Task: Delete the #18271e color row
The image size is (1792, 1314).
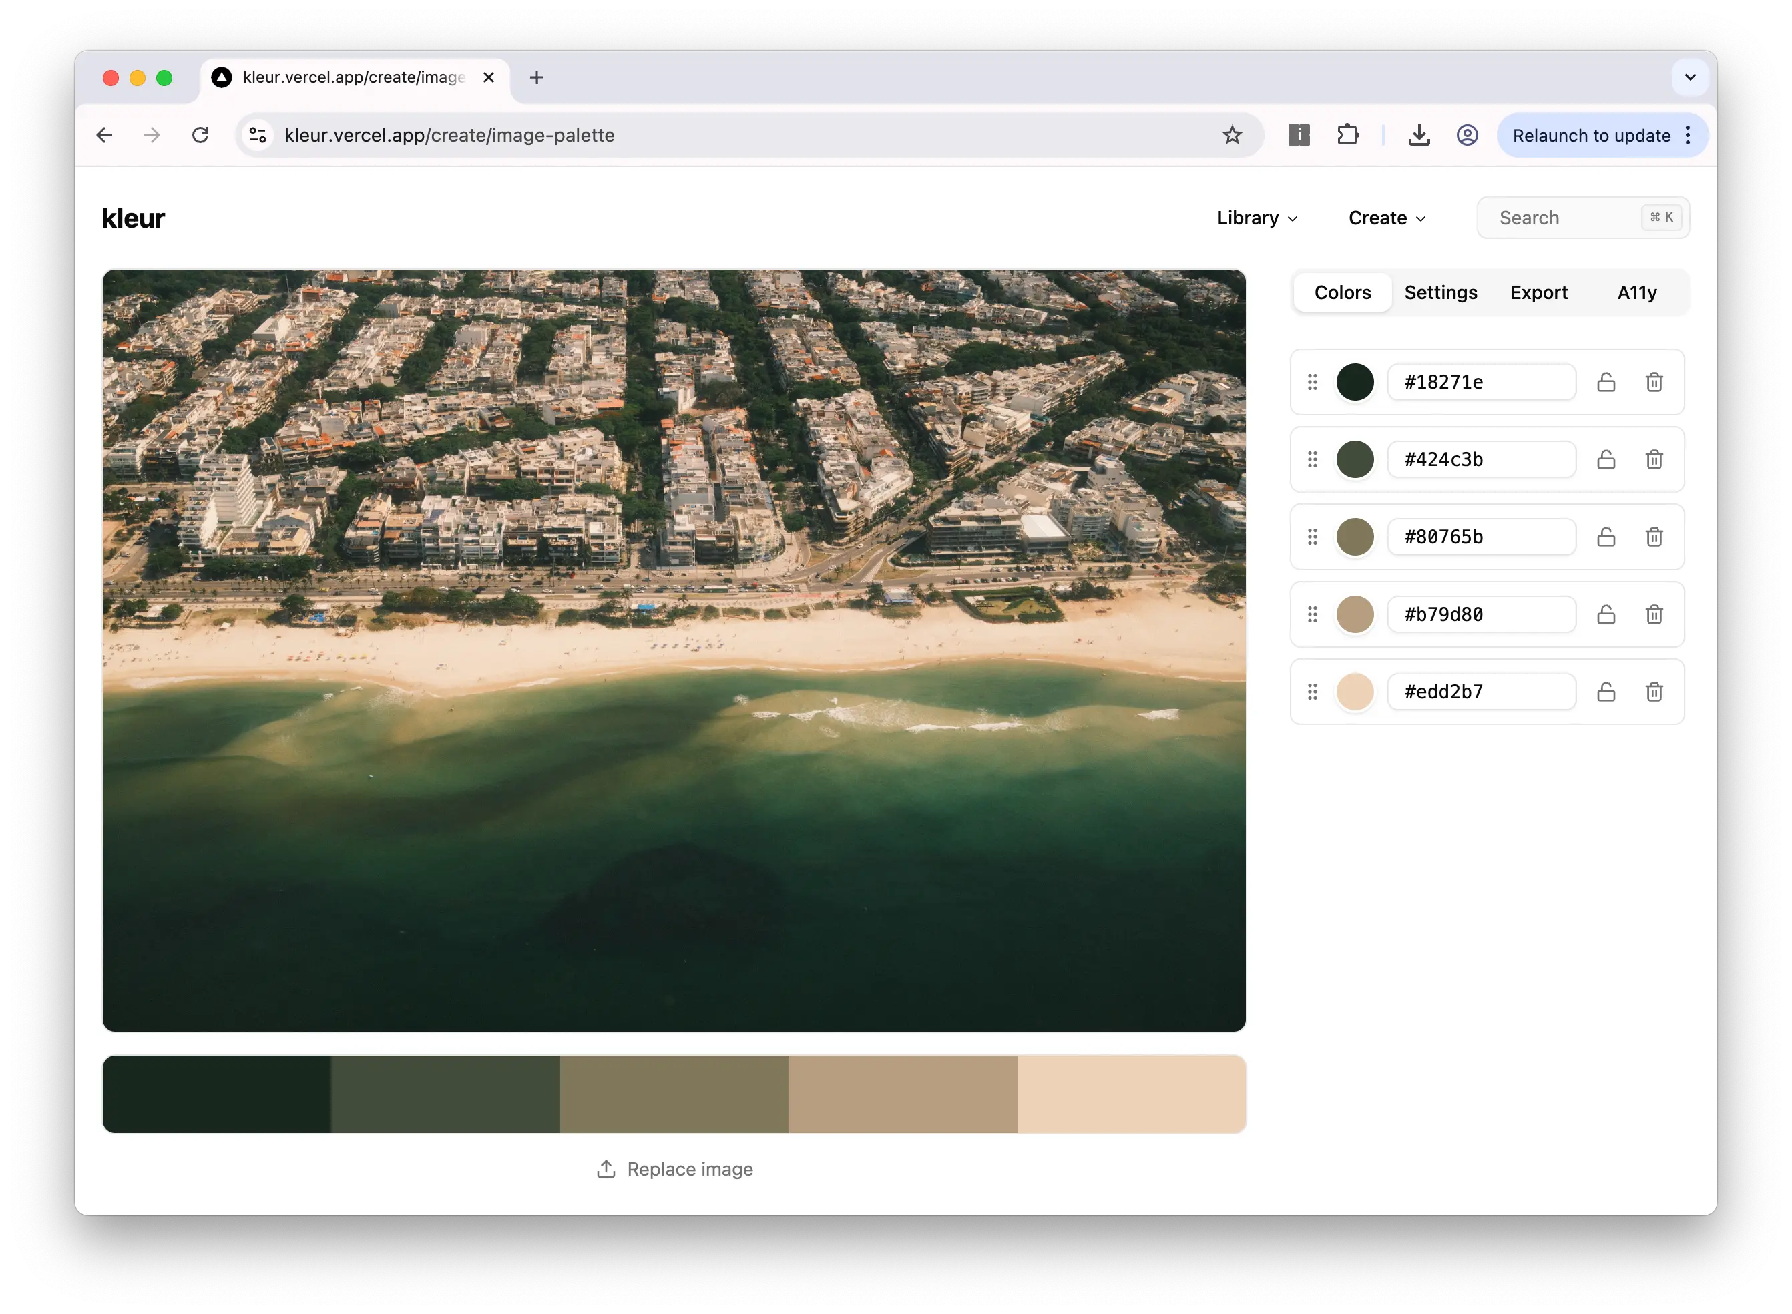Action: click(x=1654, y=382)
